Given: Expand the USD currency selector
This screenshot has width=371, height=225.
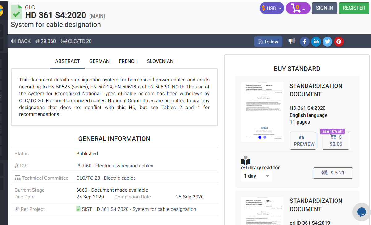Looking at the screenshot, I should [x=271, y=8].
